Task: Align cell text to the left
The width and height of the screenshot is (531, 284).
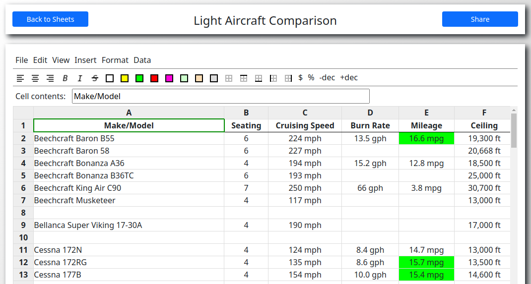Action: [x=20, y=78]
